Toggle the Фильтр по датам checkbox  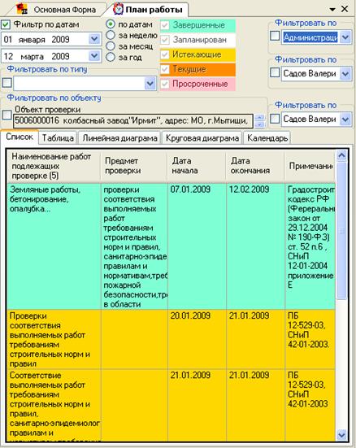point(6,25)
